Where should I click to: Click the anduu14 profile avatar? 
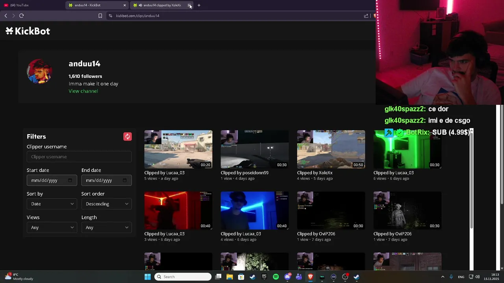point(39,72)
